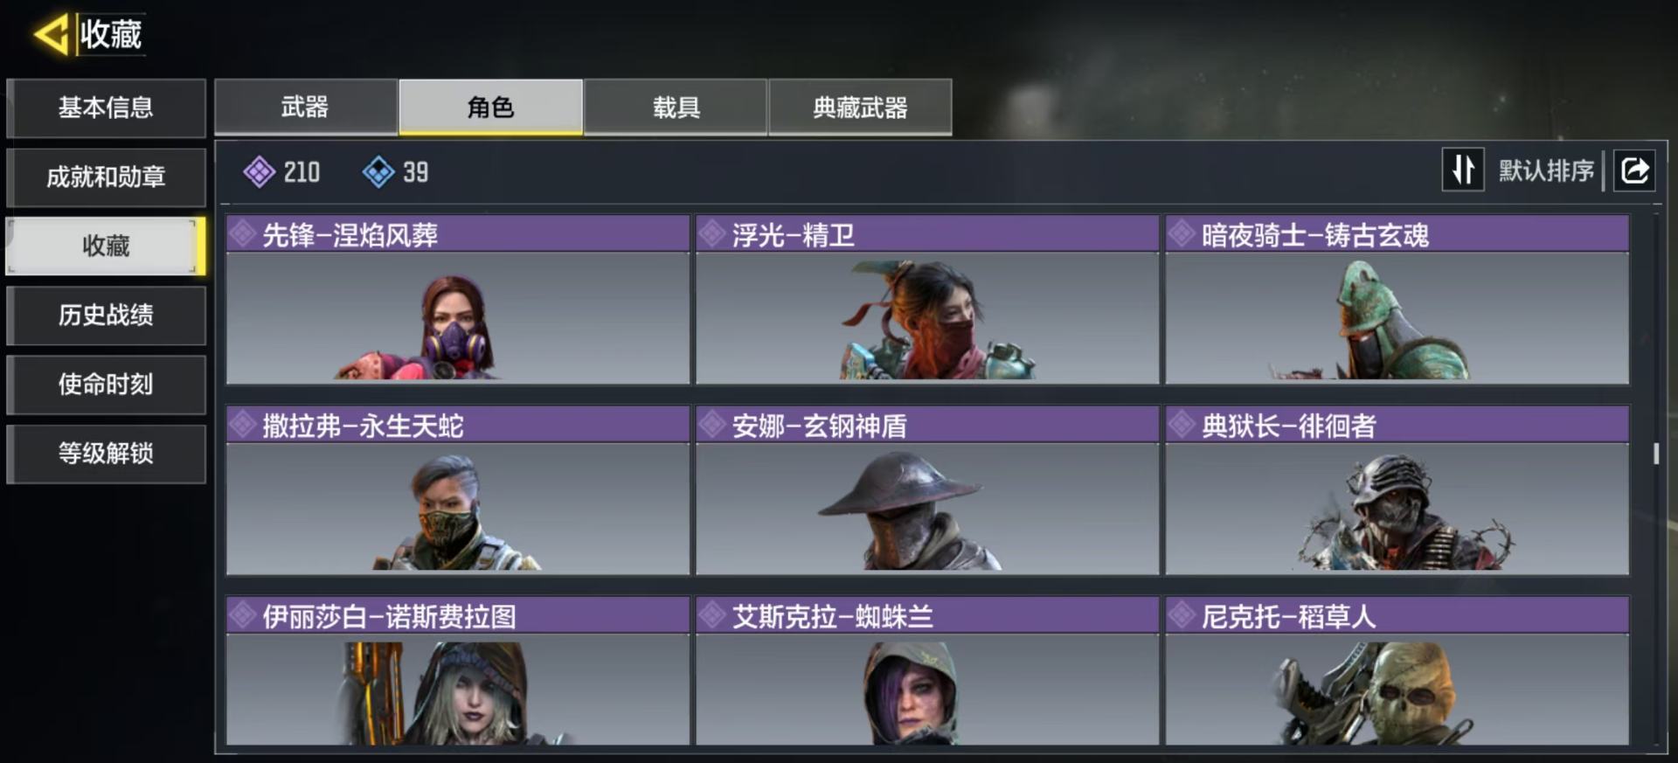Select the 浮光-精卫 character thumbnail

(927, 318)
